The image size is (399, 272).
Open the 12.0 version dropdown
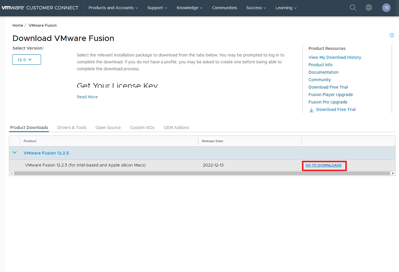pyautogui.click(x=27, y=59)
